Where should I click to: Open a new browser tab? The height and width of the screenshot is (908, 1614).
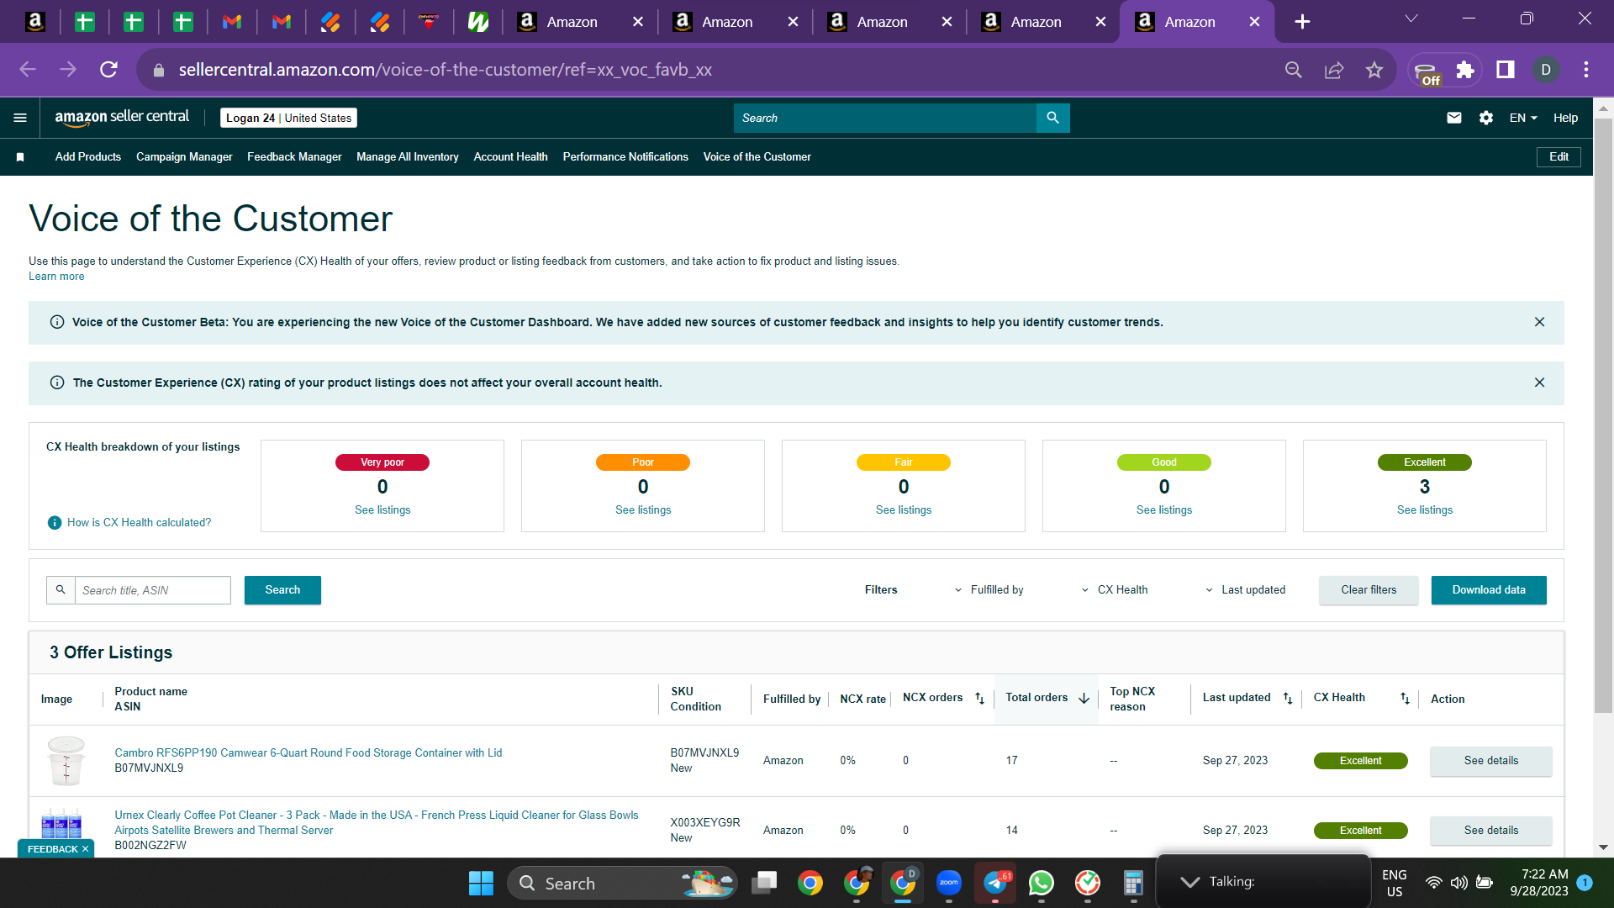pos(1302,22)
